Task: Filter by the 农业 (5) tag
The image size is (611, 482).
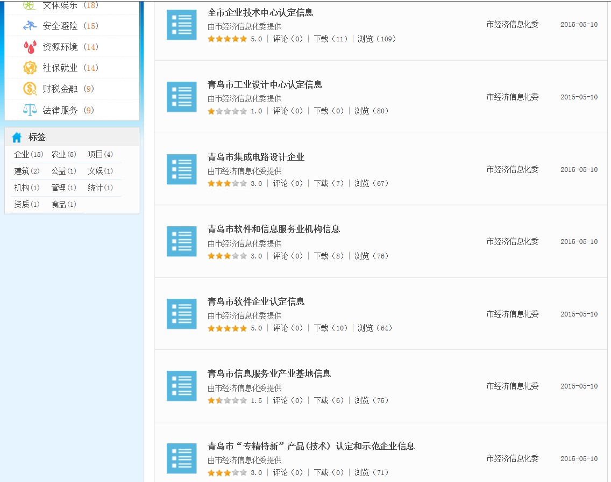Action: (63, 155)
